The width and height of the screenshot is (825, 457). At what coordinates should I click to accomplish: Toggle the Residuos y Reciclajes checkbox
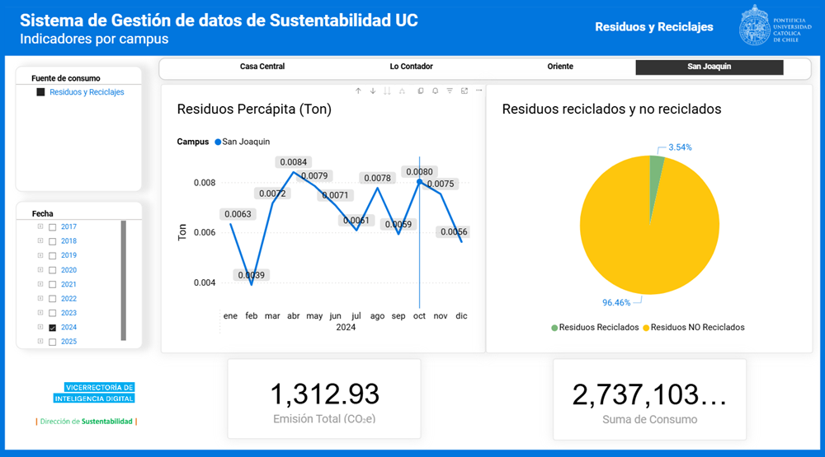[40, 92]
